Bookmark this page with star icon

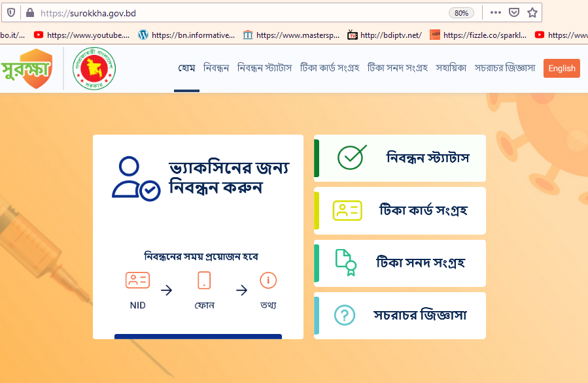[532, 12]
